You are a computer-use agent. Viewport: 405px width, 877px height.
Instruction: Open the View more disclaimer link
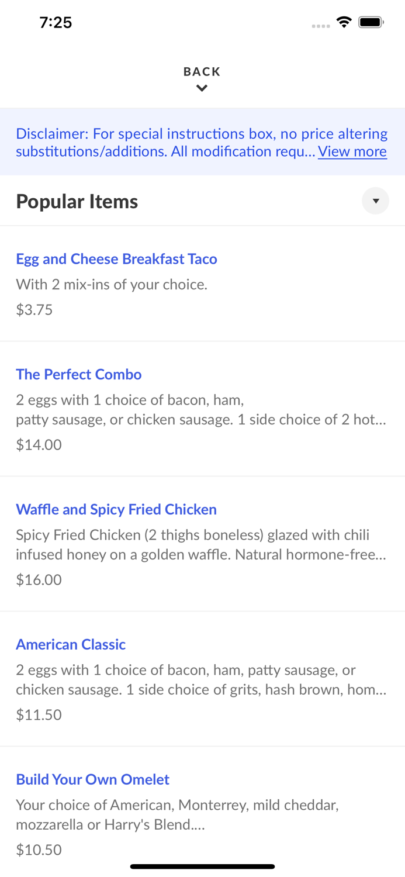(x=352, y=151)
